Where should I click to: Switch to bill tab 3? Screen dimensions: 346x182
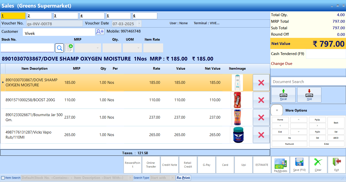66,16
